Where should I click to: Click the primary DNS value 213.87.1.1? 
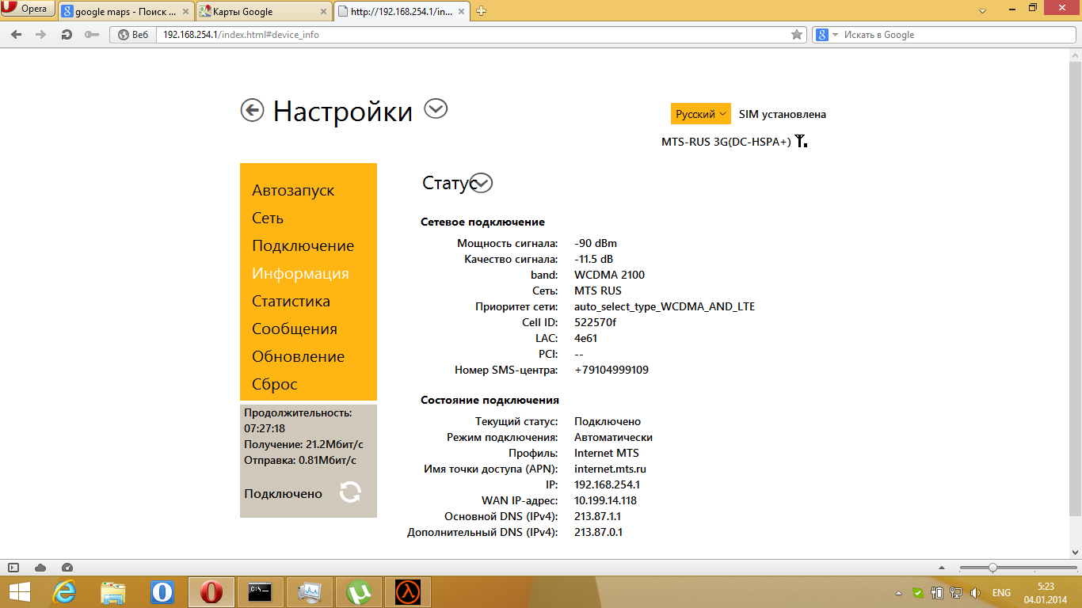[598, 516]
